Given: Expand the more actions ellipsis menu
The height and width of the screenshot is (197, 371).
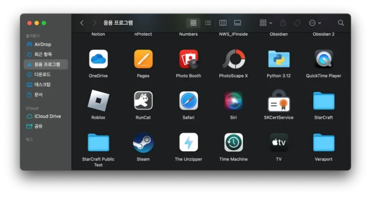Looking at the screenshot, I should pyautogui.click(x=314, y=23).
